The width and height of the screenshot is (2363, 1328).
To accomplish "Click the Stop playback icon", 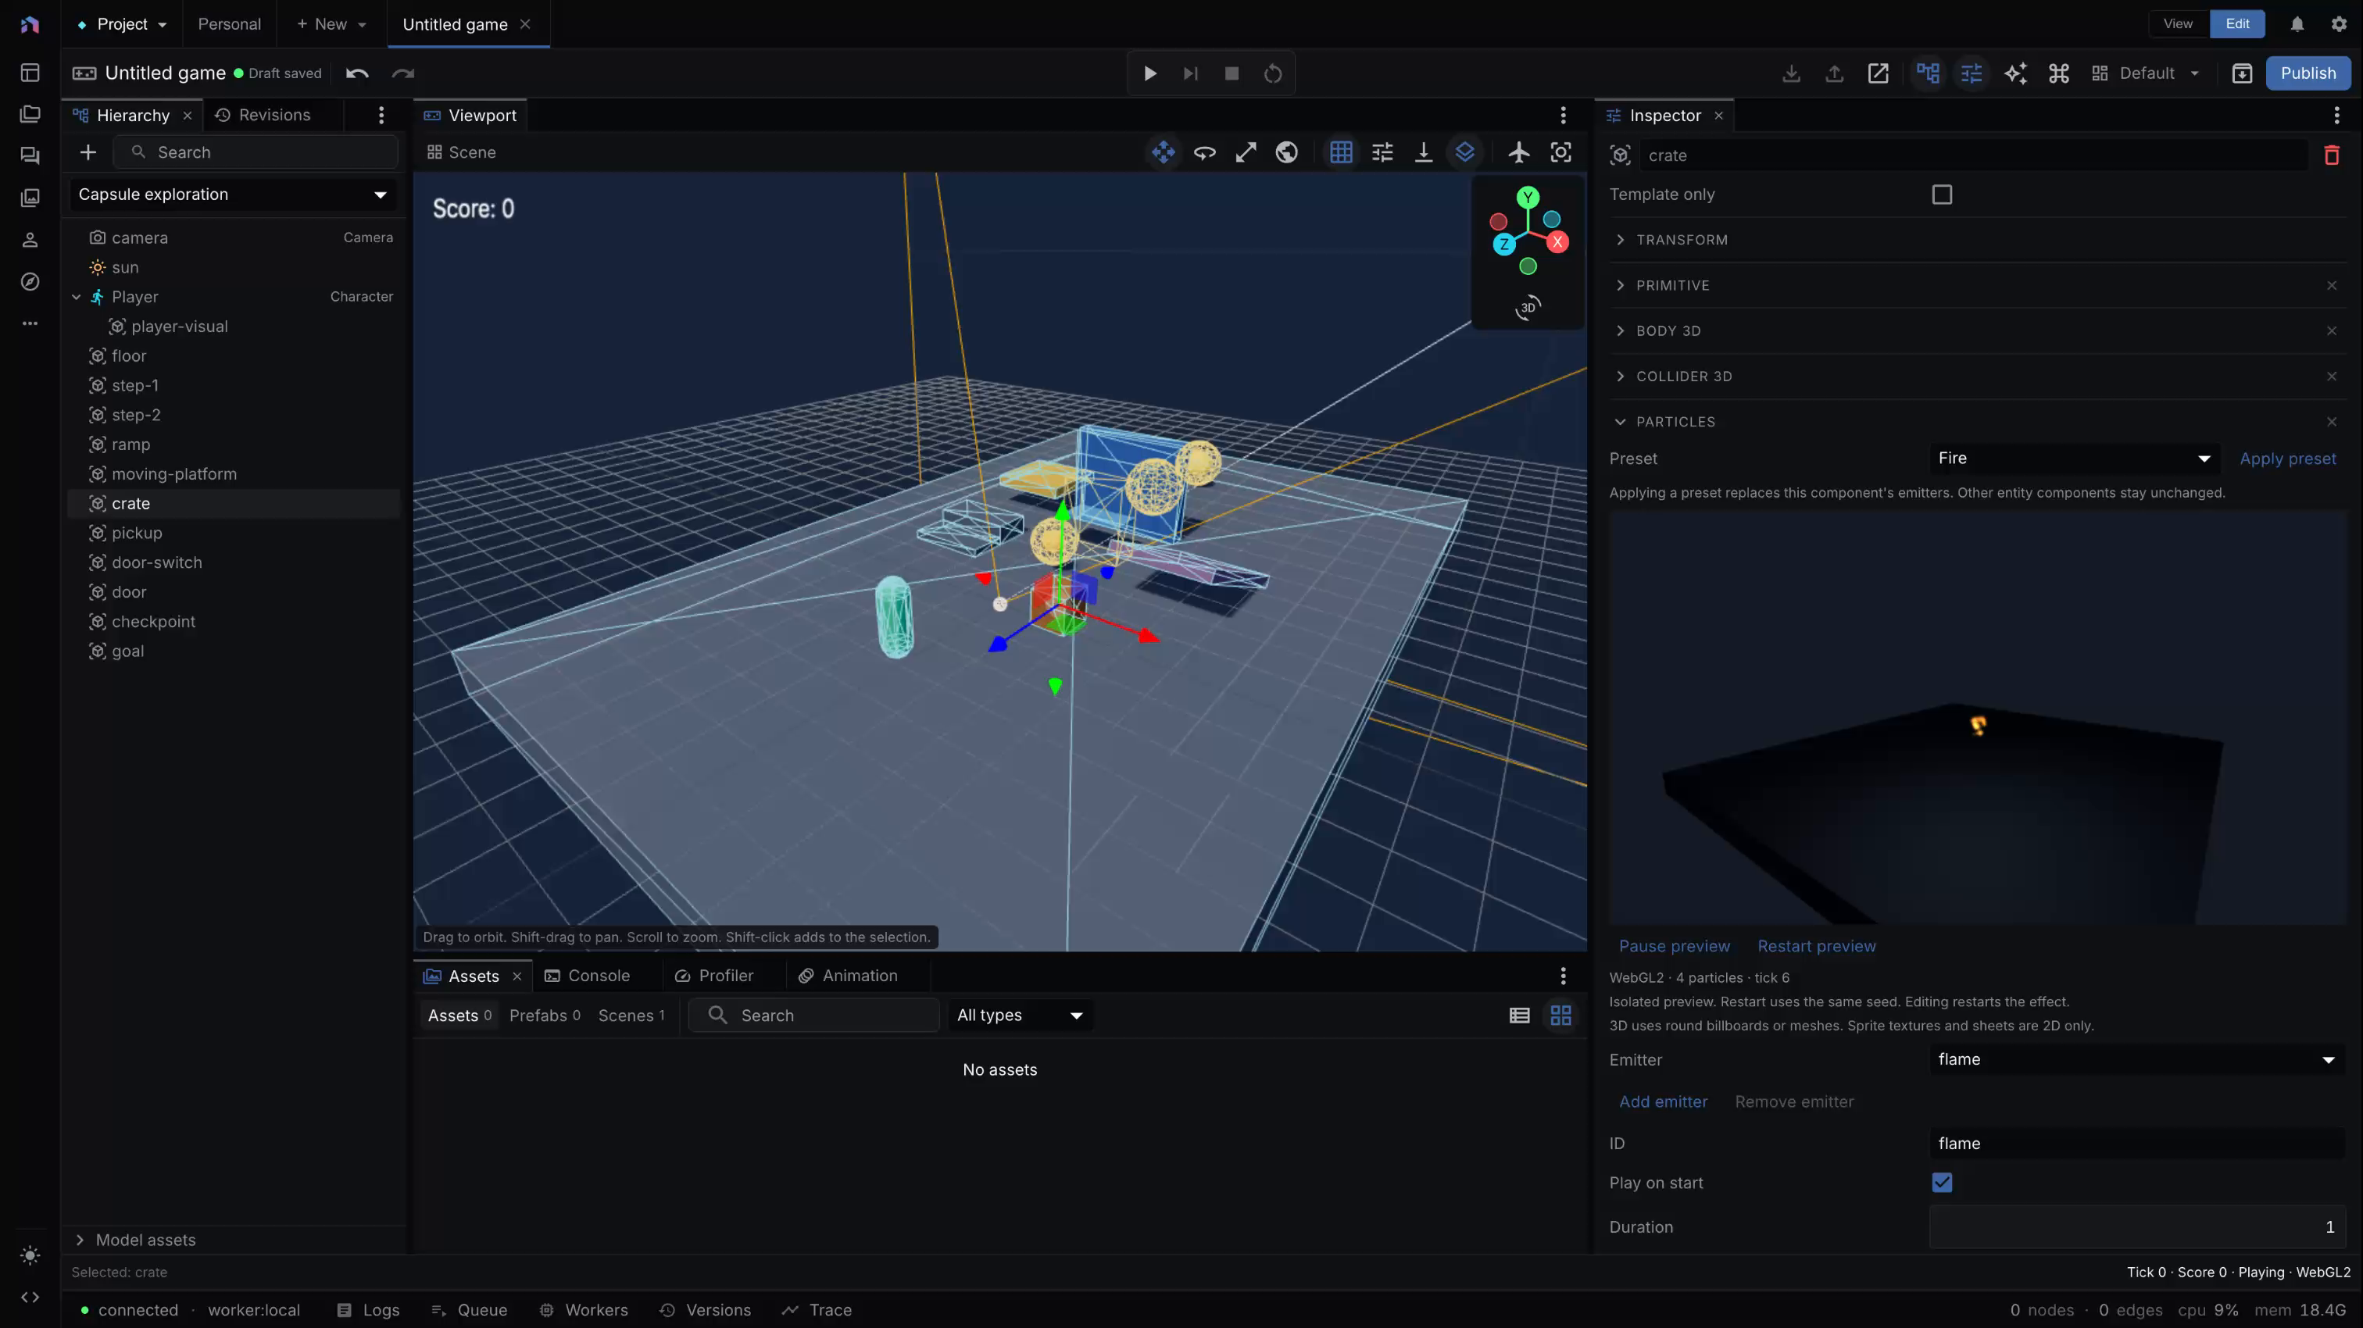I will point(1232,73).
